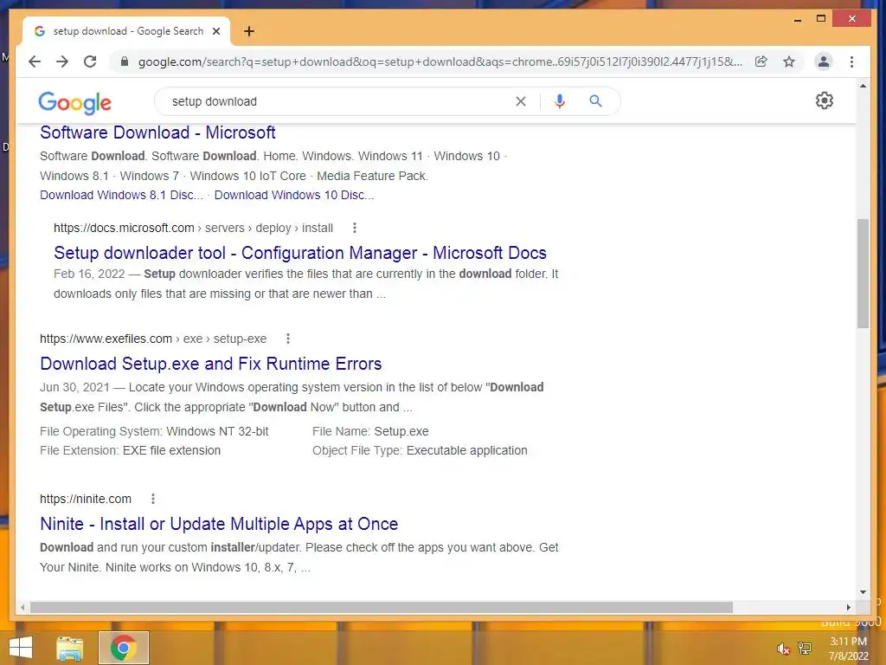Open the Chrome three-dot menu
886x665 pixels.
(851, 61)
